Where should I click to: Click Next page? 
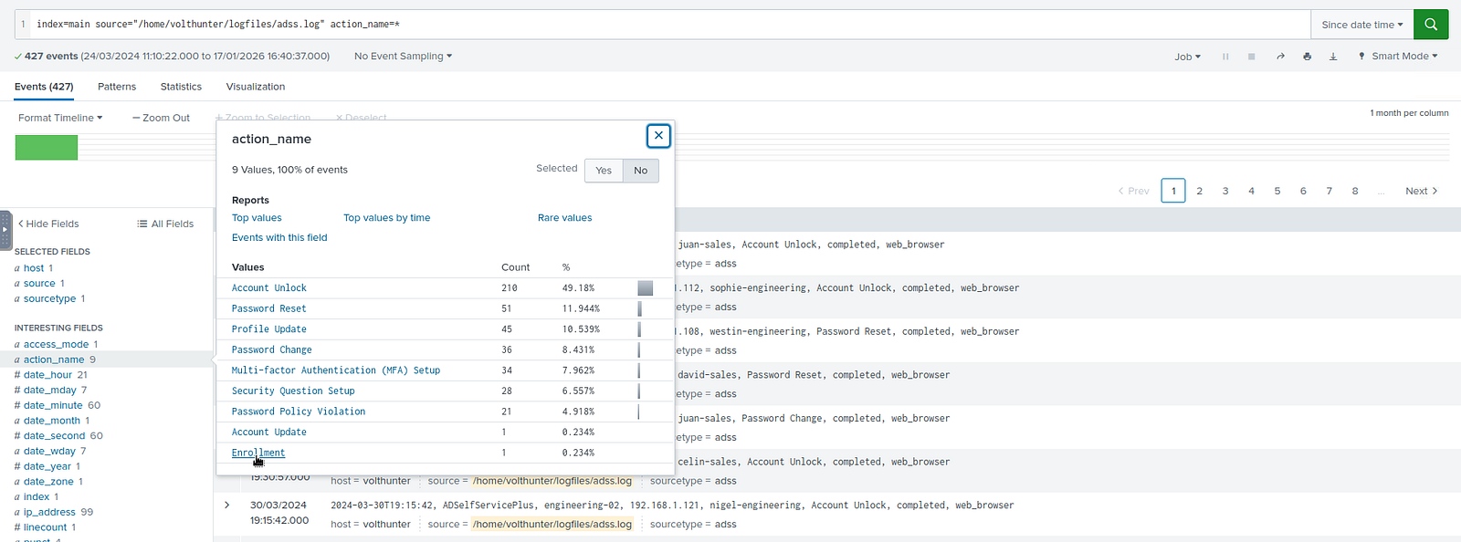pos(1422,191)
